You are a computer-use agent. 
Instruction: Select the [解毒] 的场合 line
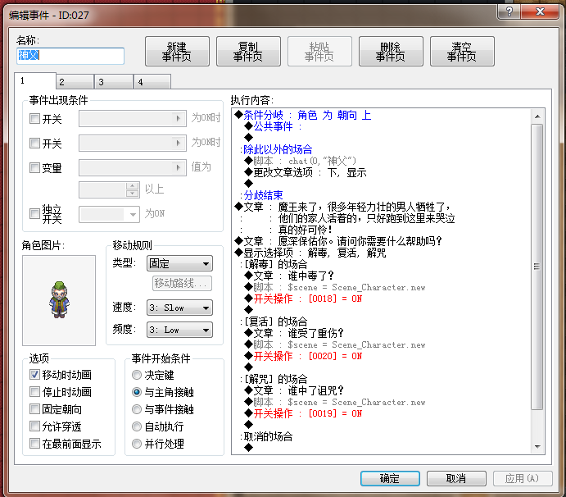tap(274, 264)
